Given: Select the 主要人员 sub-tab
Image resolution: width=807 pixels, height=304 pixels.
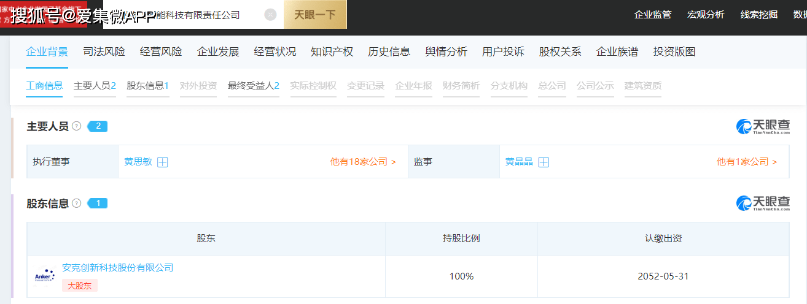Looking at the screenshot, I should pos(95,86).
